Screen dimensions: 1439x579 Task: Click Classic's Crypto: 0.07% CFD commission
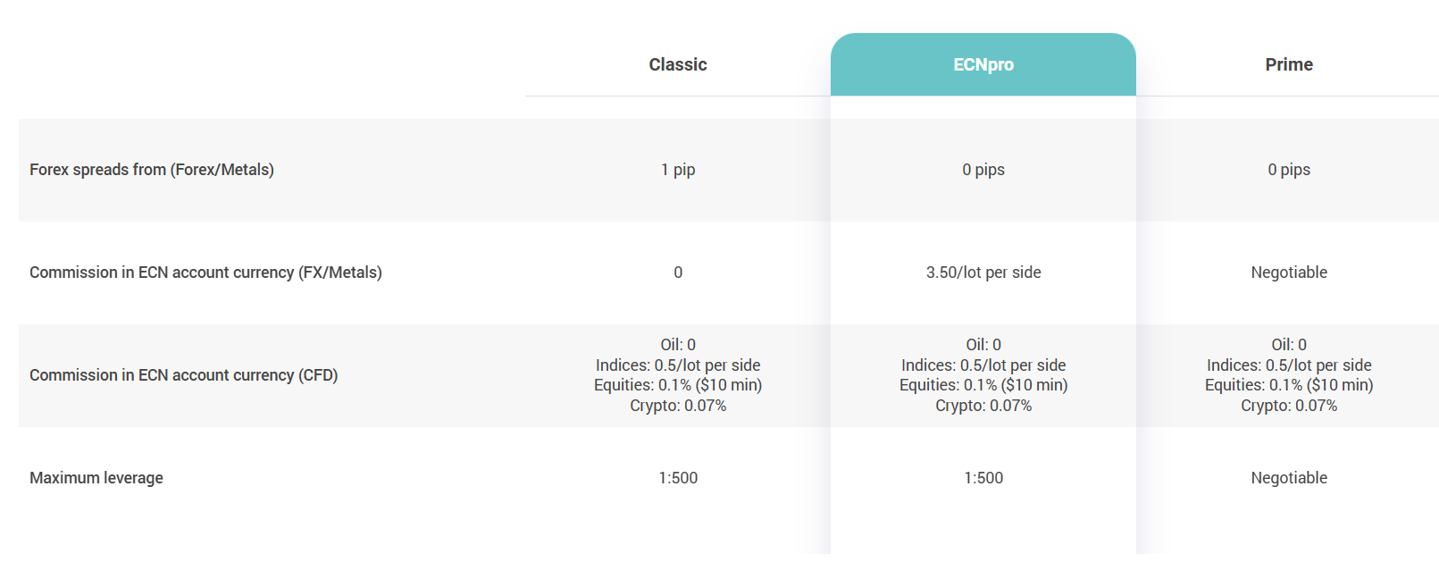(678, 406)
